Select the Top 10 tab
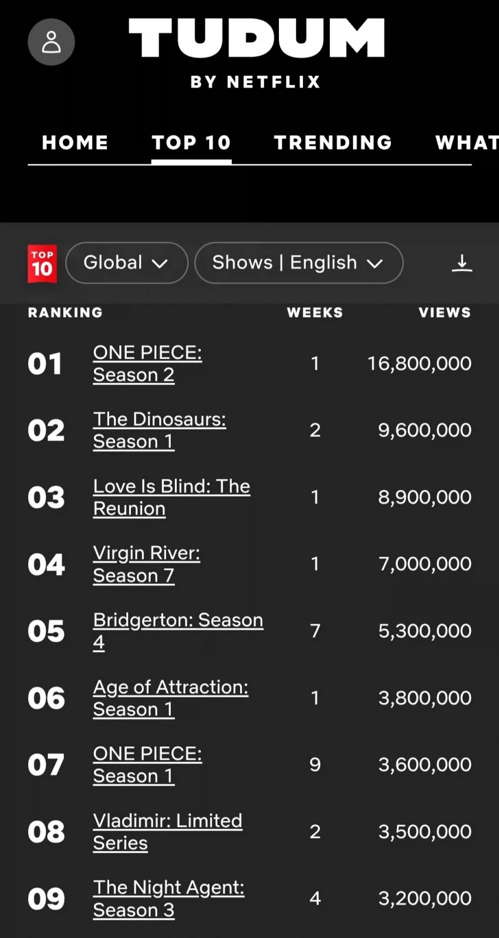The height and width of the screenshot is (938, 499). (191, 142)
